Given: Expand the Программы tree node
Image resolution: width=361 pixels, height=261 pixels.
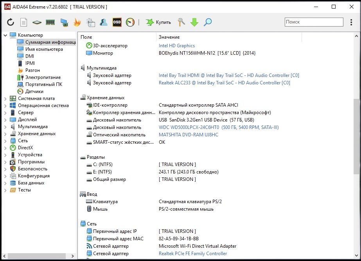Looking at the screenshot, I should (x=5, y=162).
